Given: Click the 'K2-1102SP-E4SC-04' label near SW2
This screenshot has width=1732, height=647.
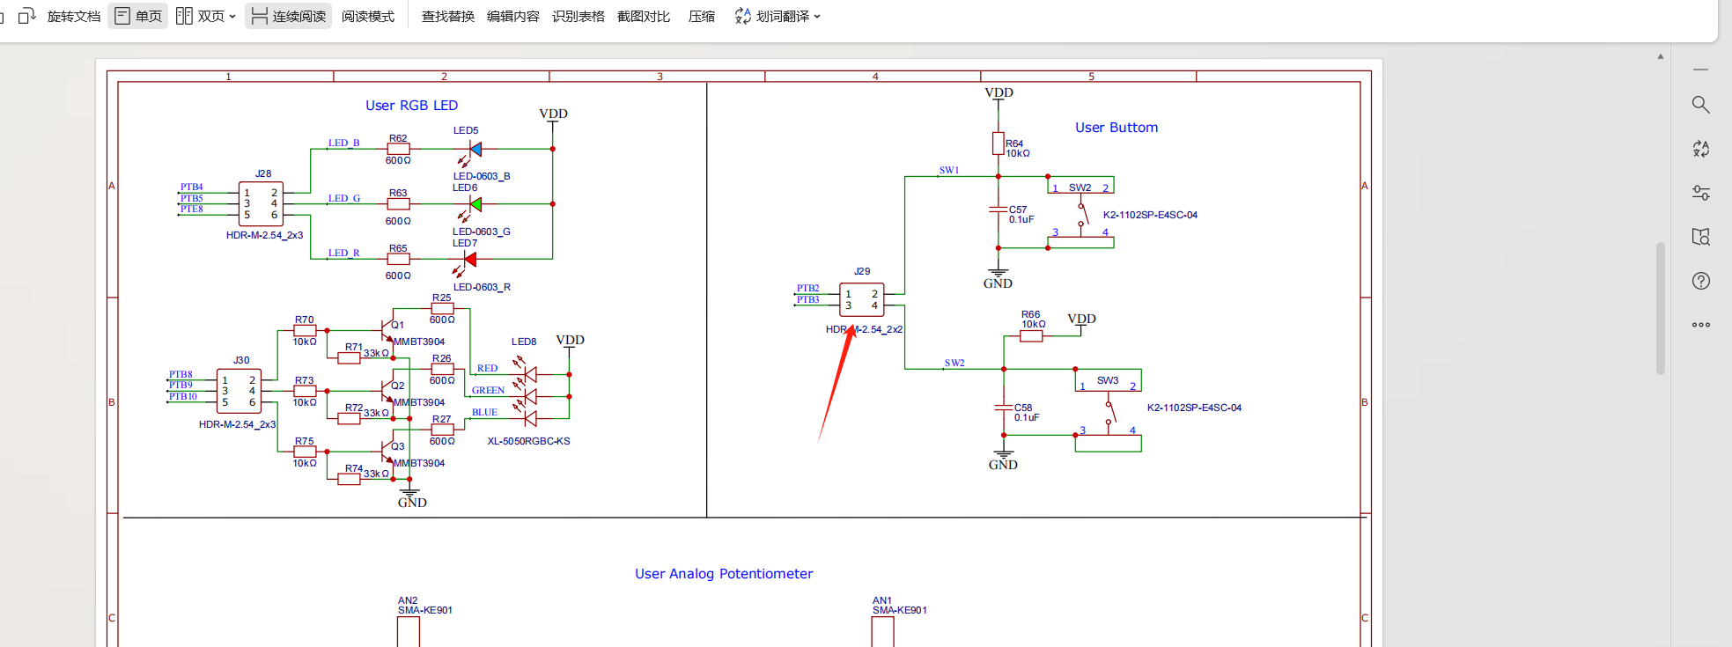Looking at the screenshot, I should pyautogui.click(x=1150, y=215).
